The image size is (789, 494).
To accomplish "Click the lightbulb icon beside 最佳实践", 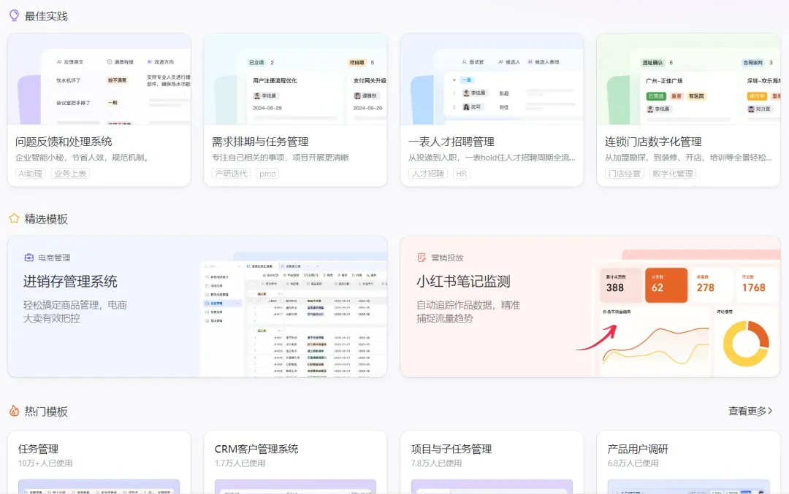I will pos(14,15).
